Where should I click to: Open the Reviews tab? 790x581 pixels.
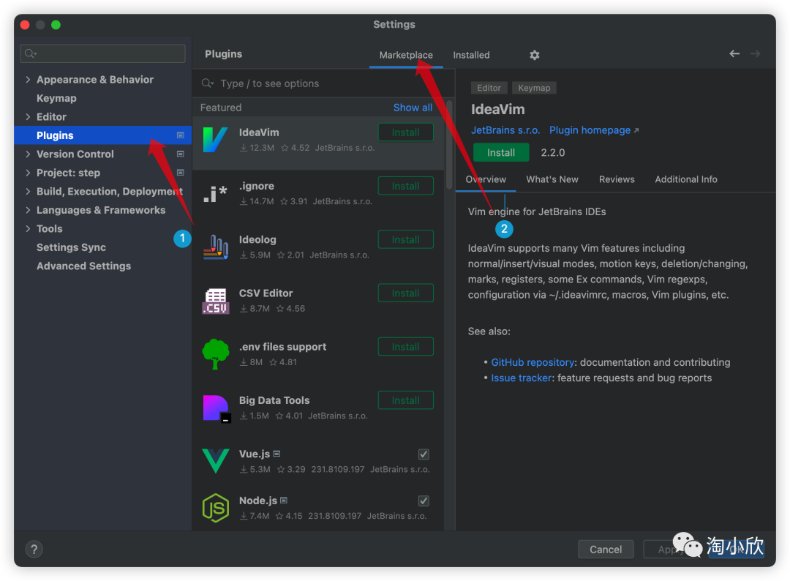click(617, 179)
